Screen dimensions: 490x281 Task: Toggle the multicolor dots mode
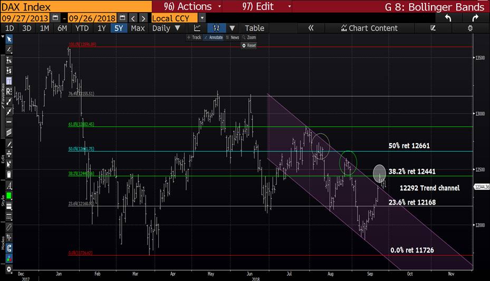coord(9,258)
